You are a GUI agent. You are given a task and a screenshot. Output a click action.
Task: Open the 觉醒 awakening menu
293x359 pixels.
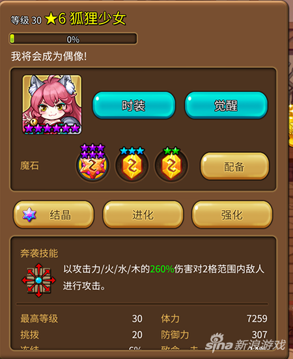[226, 105]
